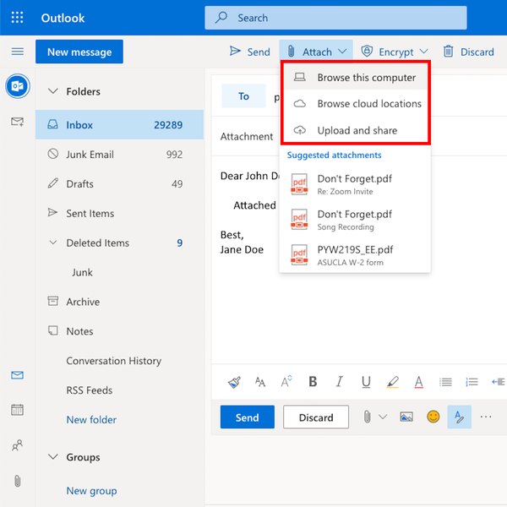507x507 pixels.
Task: Open the Sent Items folder
Action: coord(119,213)
